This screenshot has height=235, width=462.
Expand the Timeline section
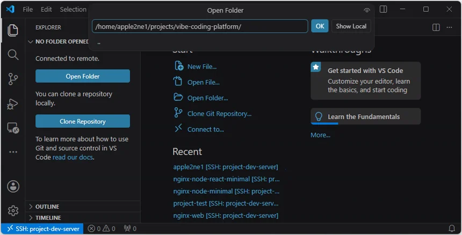[x=83, y=218]
